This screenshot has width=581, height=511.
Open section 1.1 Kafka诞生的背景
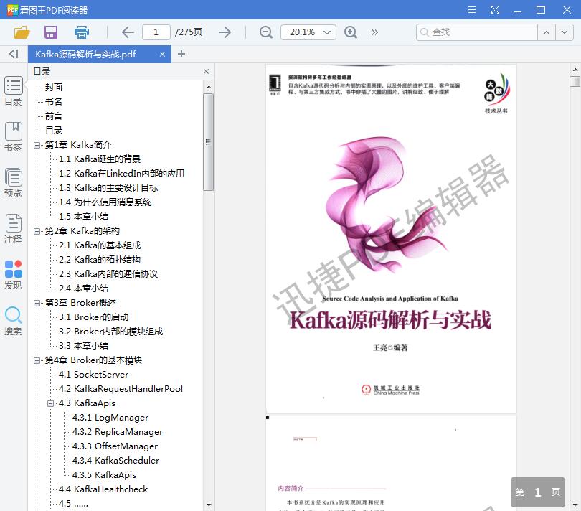[100, 159]
